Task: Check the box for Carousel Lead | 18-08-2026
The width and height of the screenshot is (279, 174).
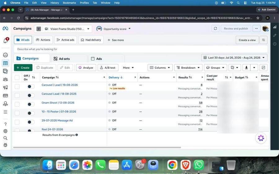Action: 17,95
